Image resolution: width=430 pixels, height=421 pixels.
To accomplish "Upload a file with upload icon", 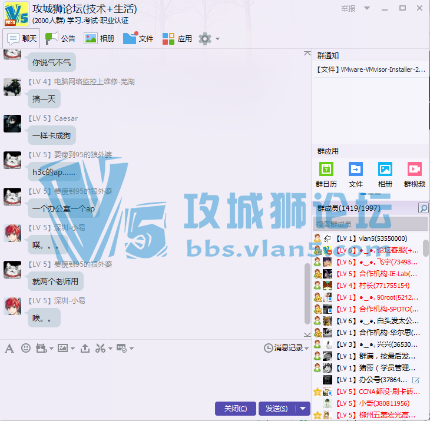I will [85, 348].
